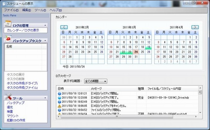Click the マウント tool link

[13, 116]
